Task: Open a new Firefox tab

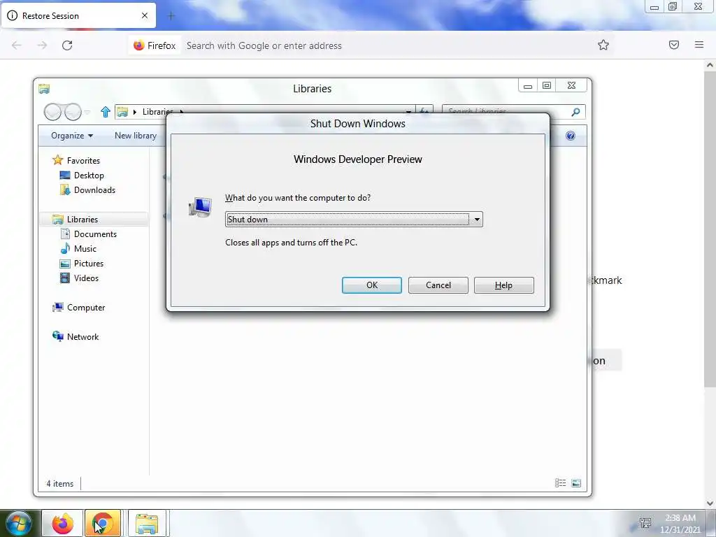Action: click(171, 16)
